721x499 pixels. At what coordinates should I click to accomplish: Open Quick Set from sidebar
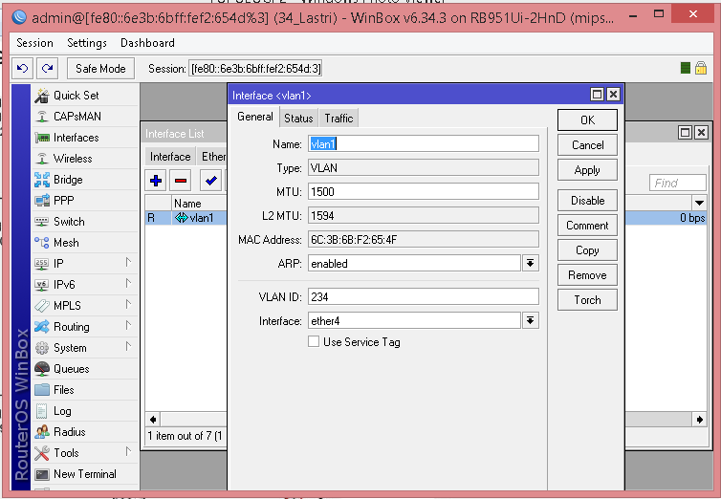pyautogui.click(x=85, y=95)
